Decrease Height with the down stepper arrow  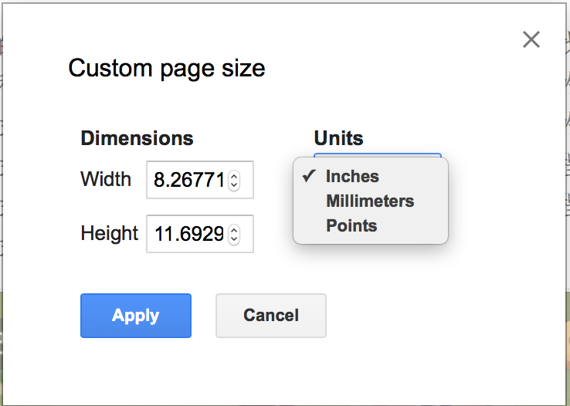click(234, 239)
